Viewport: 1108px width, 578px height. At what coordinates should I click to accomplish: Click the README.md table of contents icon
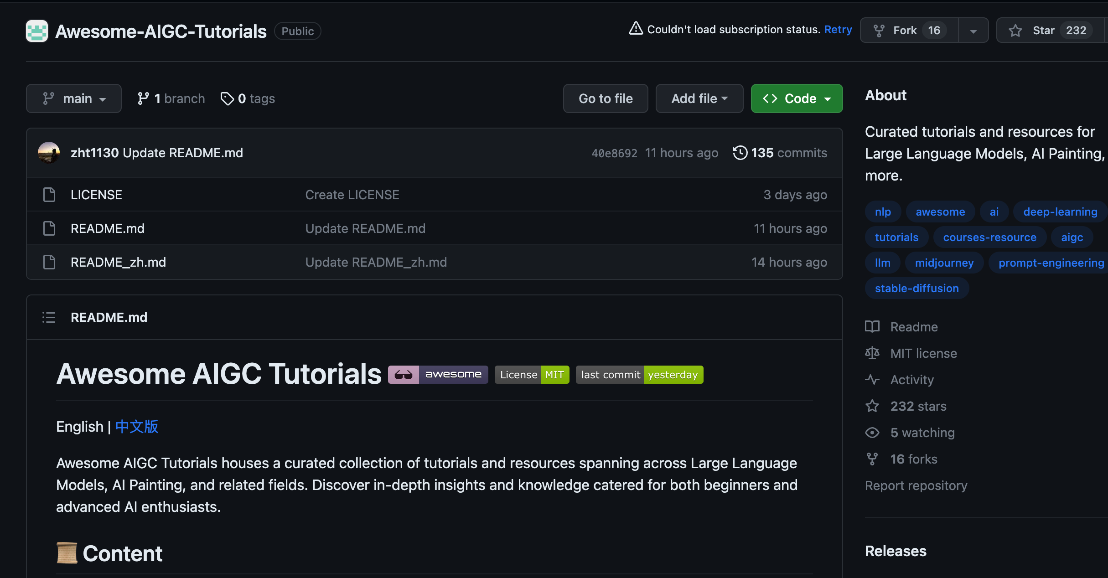(x=48, y=316)
